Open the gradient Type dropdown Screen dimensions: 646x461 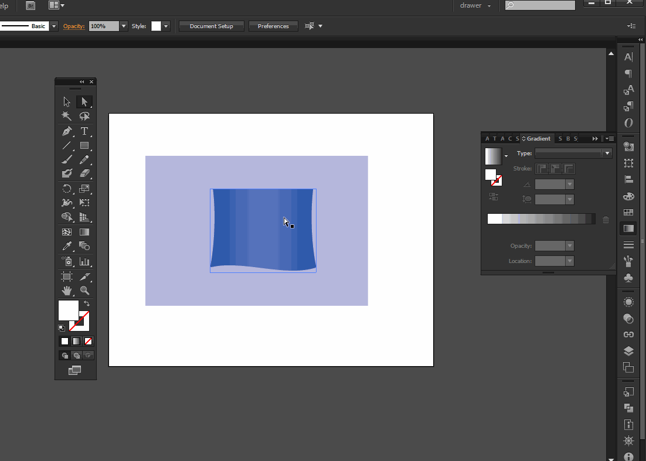coord(607,153)
